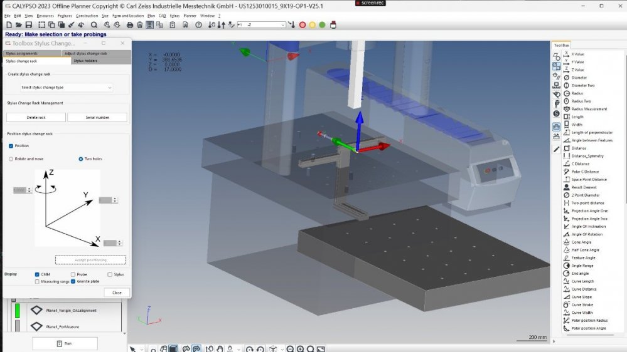Click the Save disk icon in toolbar
Image resolution: width=627 pixels, height=352 pixels.
(29, 25)
